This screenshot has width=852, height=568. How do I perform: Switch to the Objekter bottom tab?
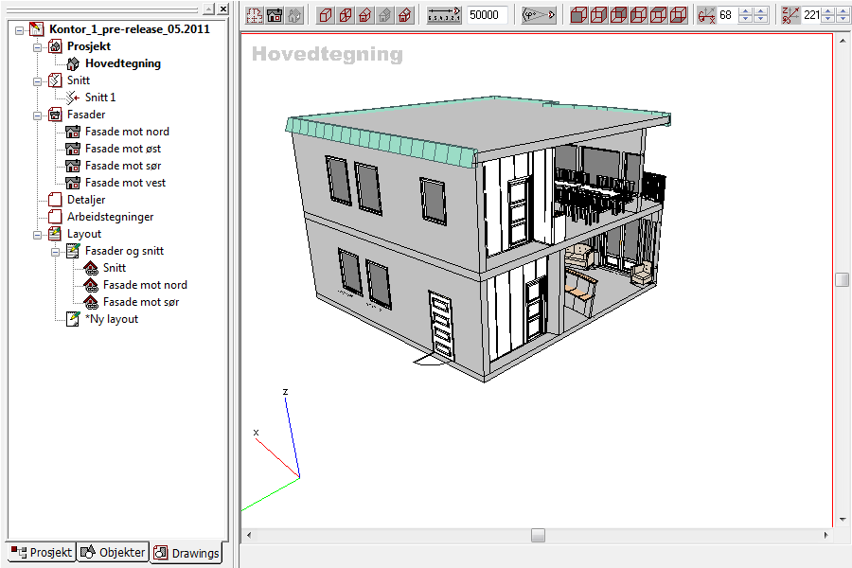(x=113, y=552)
